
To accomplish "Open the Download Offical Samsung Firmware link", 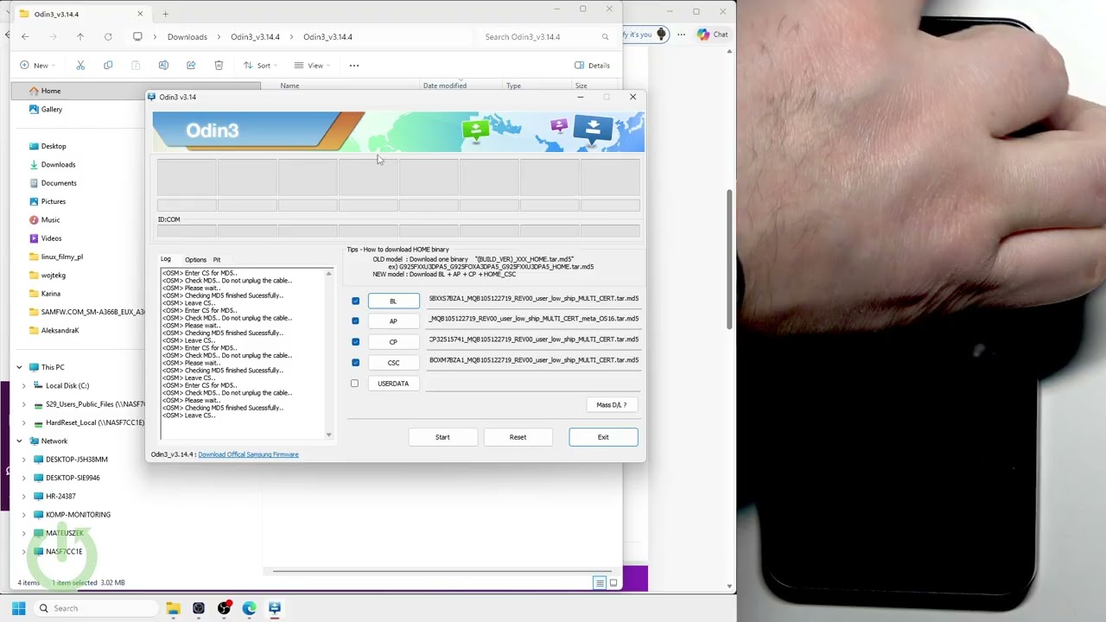I will pos(248,454).
